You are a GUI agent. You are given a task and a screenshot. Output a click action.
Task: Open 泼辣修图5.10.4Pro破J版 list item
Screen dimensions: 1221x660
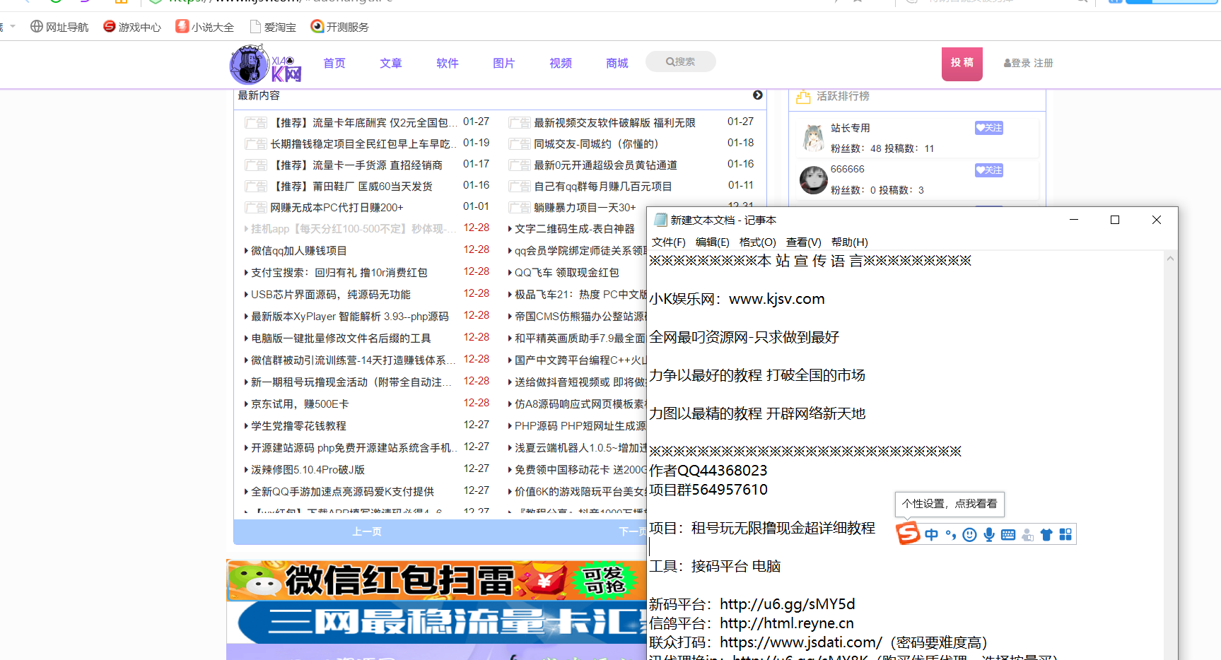[308, 470]
